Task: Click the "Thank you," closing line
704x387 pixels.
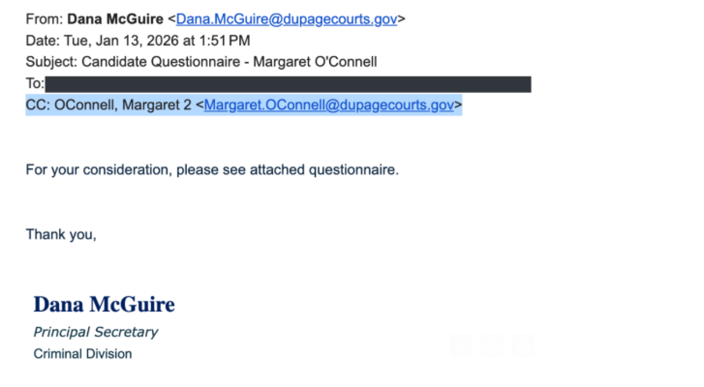Action: pyautogui.click(x=61, y=234)
